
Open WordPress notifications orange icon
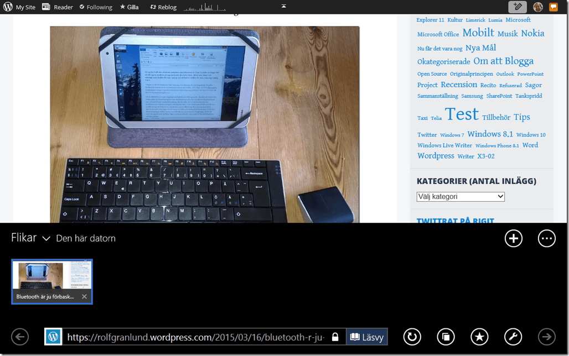[x=553, y=7]
